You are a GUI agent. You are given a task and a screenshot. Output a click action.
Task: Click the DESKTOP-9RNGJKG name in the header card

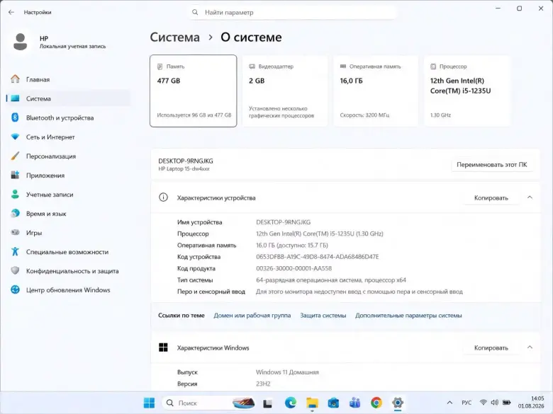tap(186, 161)
